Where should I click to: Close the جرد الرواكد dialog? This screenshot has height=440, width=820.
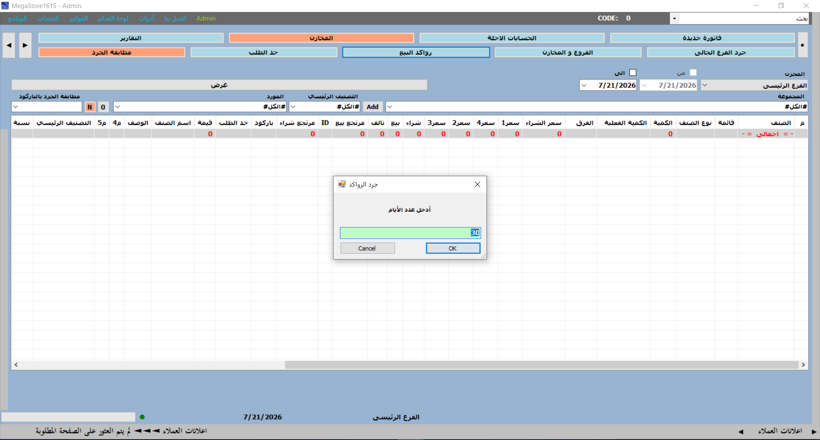point(477,184)
